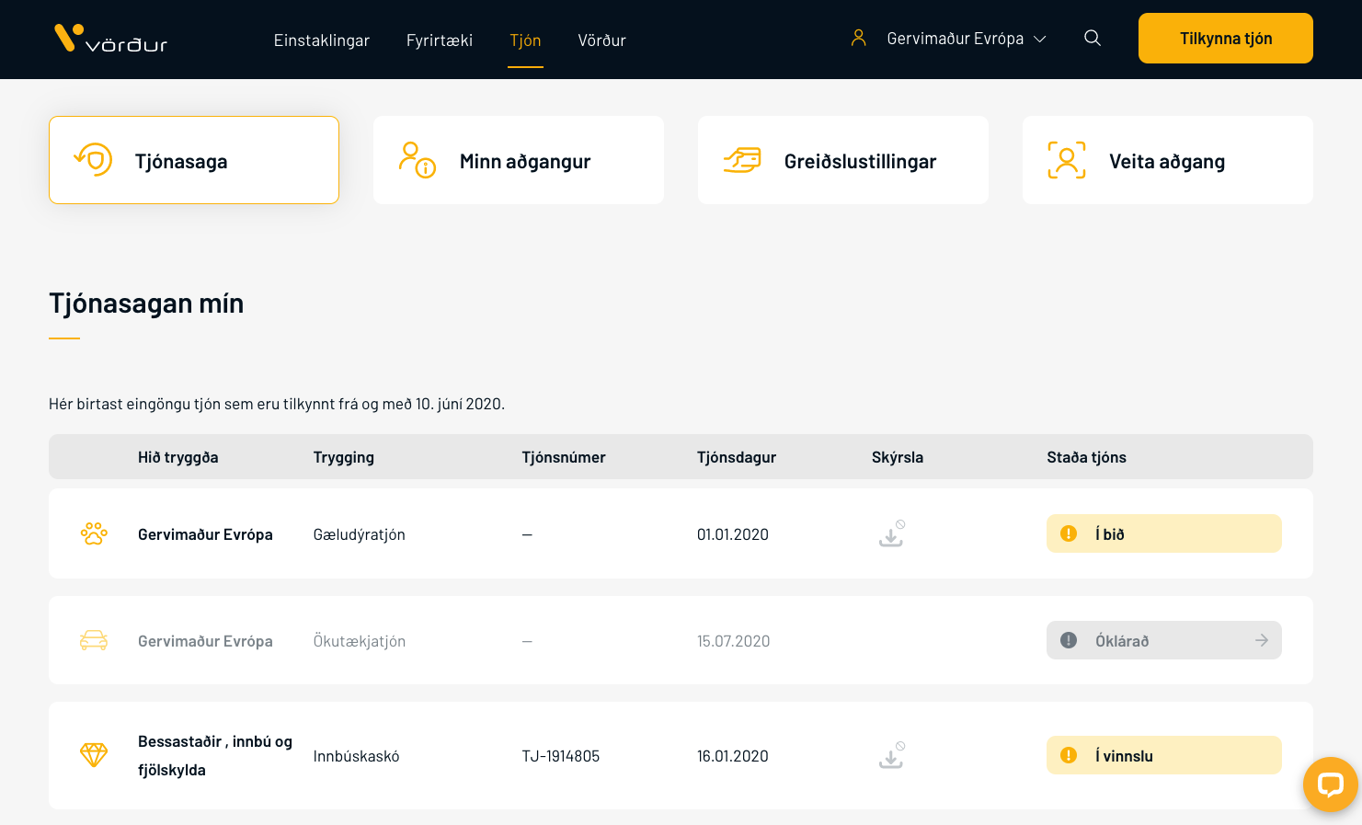Select the Tjón menu item
Image resolution: width=1362 pixels, height=825 pixels.
(x=525, y=40)
